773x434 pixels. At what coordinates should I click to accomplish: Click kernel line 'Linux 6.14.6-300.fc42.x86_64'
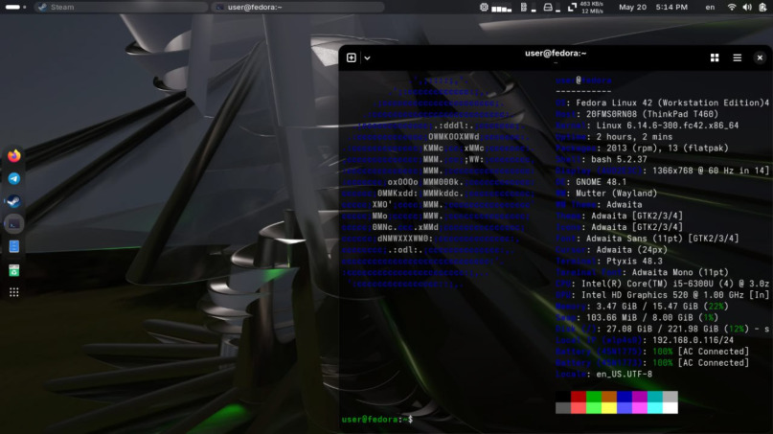click(668, 126)
